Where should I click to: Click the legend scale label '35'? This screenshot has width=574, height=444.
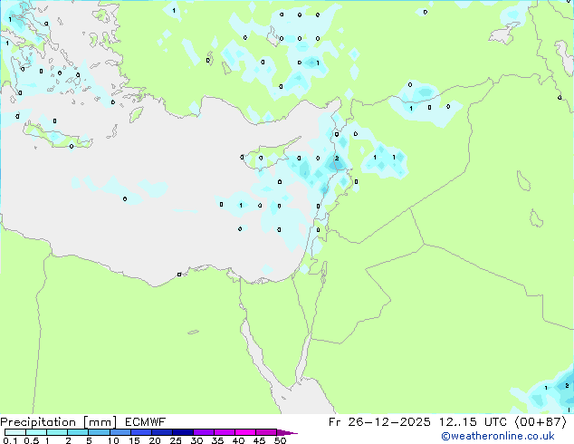coord(217,440)
